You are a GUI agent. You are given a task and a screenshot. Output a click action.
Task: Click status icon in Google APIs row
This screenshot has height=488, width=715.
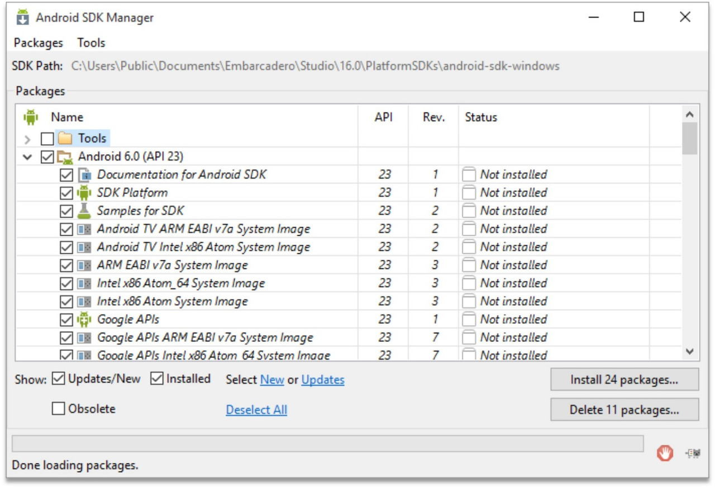pyautogui.click(x=469, y=319)
